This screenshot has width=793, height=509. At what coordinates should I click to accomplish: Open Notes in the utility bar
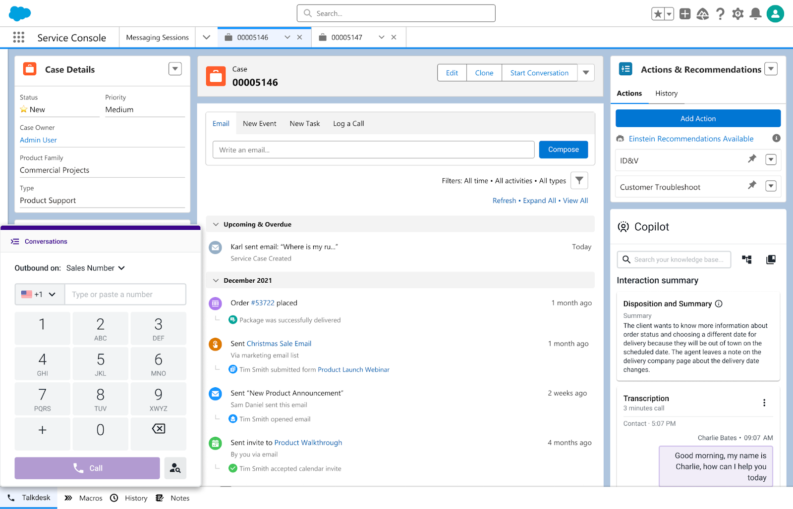(172, 498)
